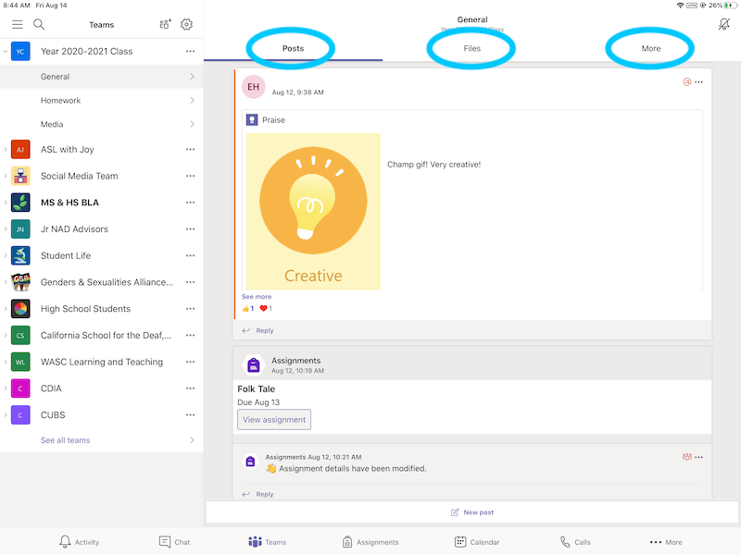The width and height of the screenshot is (741, 555).
Task: Reply to the Praise post
Action: [x=257, y=330]
